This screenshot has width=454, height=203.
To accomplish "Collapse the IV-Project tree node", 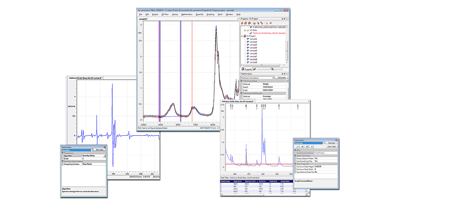I will coord(242,36).
